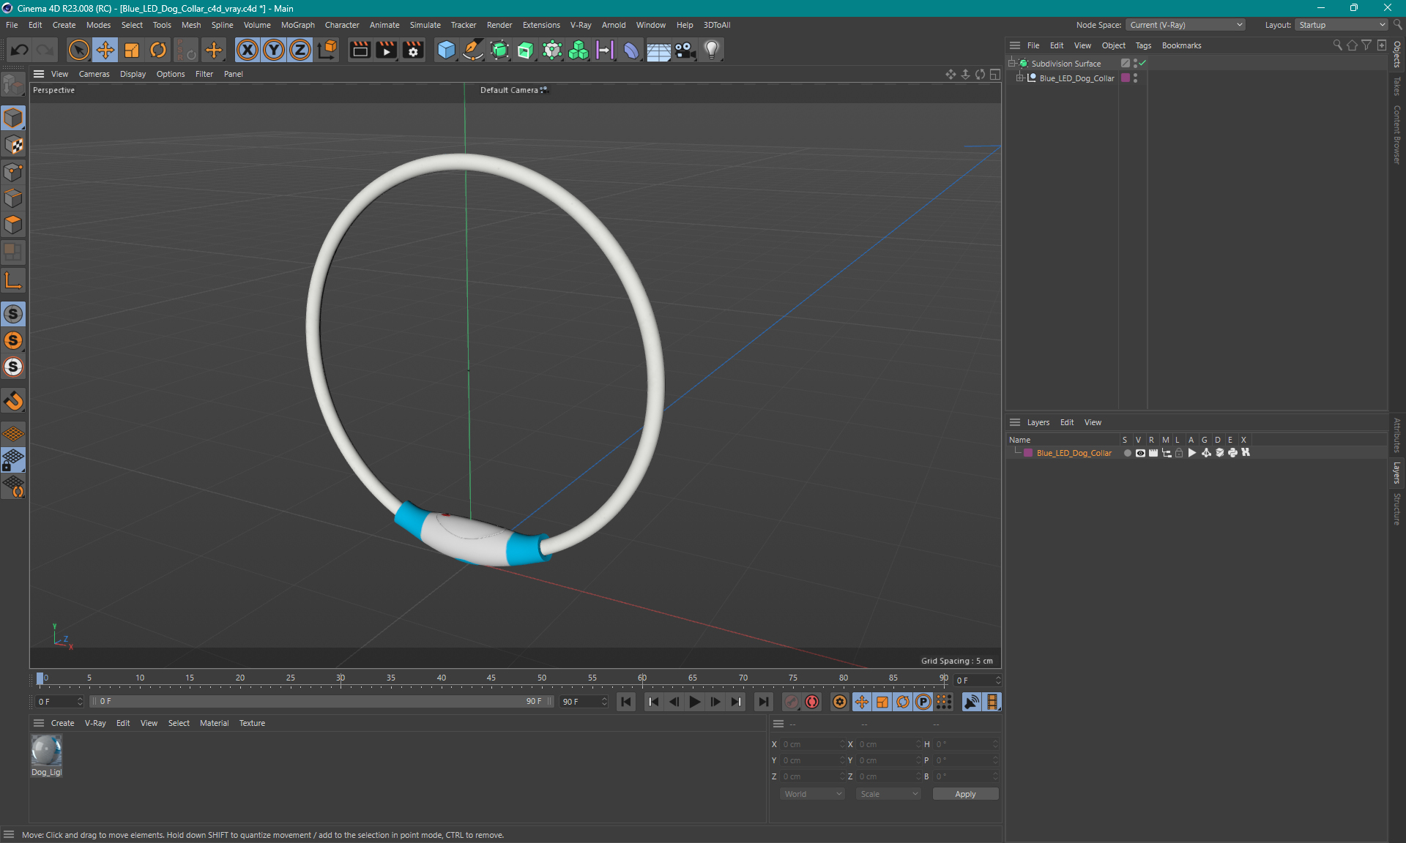This screenshot has width=1406, height=843.
Task: Open the viewport Cameras menu
Action: coord(94,74)
